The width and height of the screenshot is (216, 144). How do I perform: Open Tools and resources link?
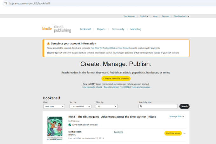coord(141,87)
